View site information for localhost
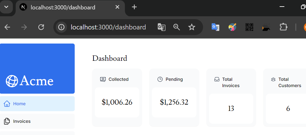The height and width of the screenshot is (135, 306). [x=62, y=27]
